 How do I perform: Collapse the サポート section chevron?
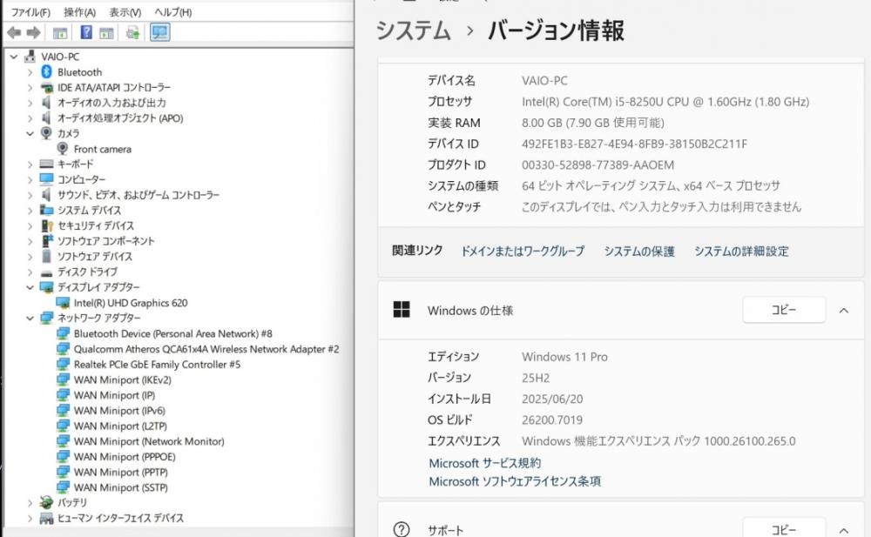844,530
